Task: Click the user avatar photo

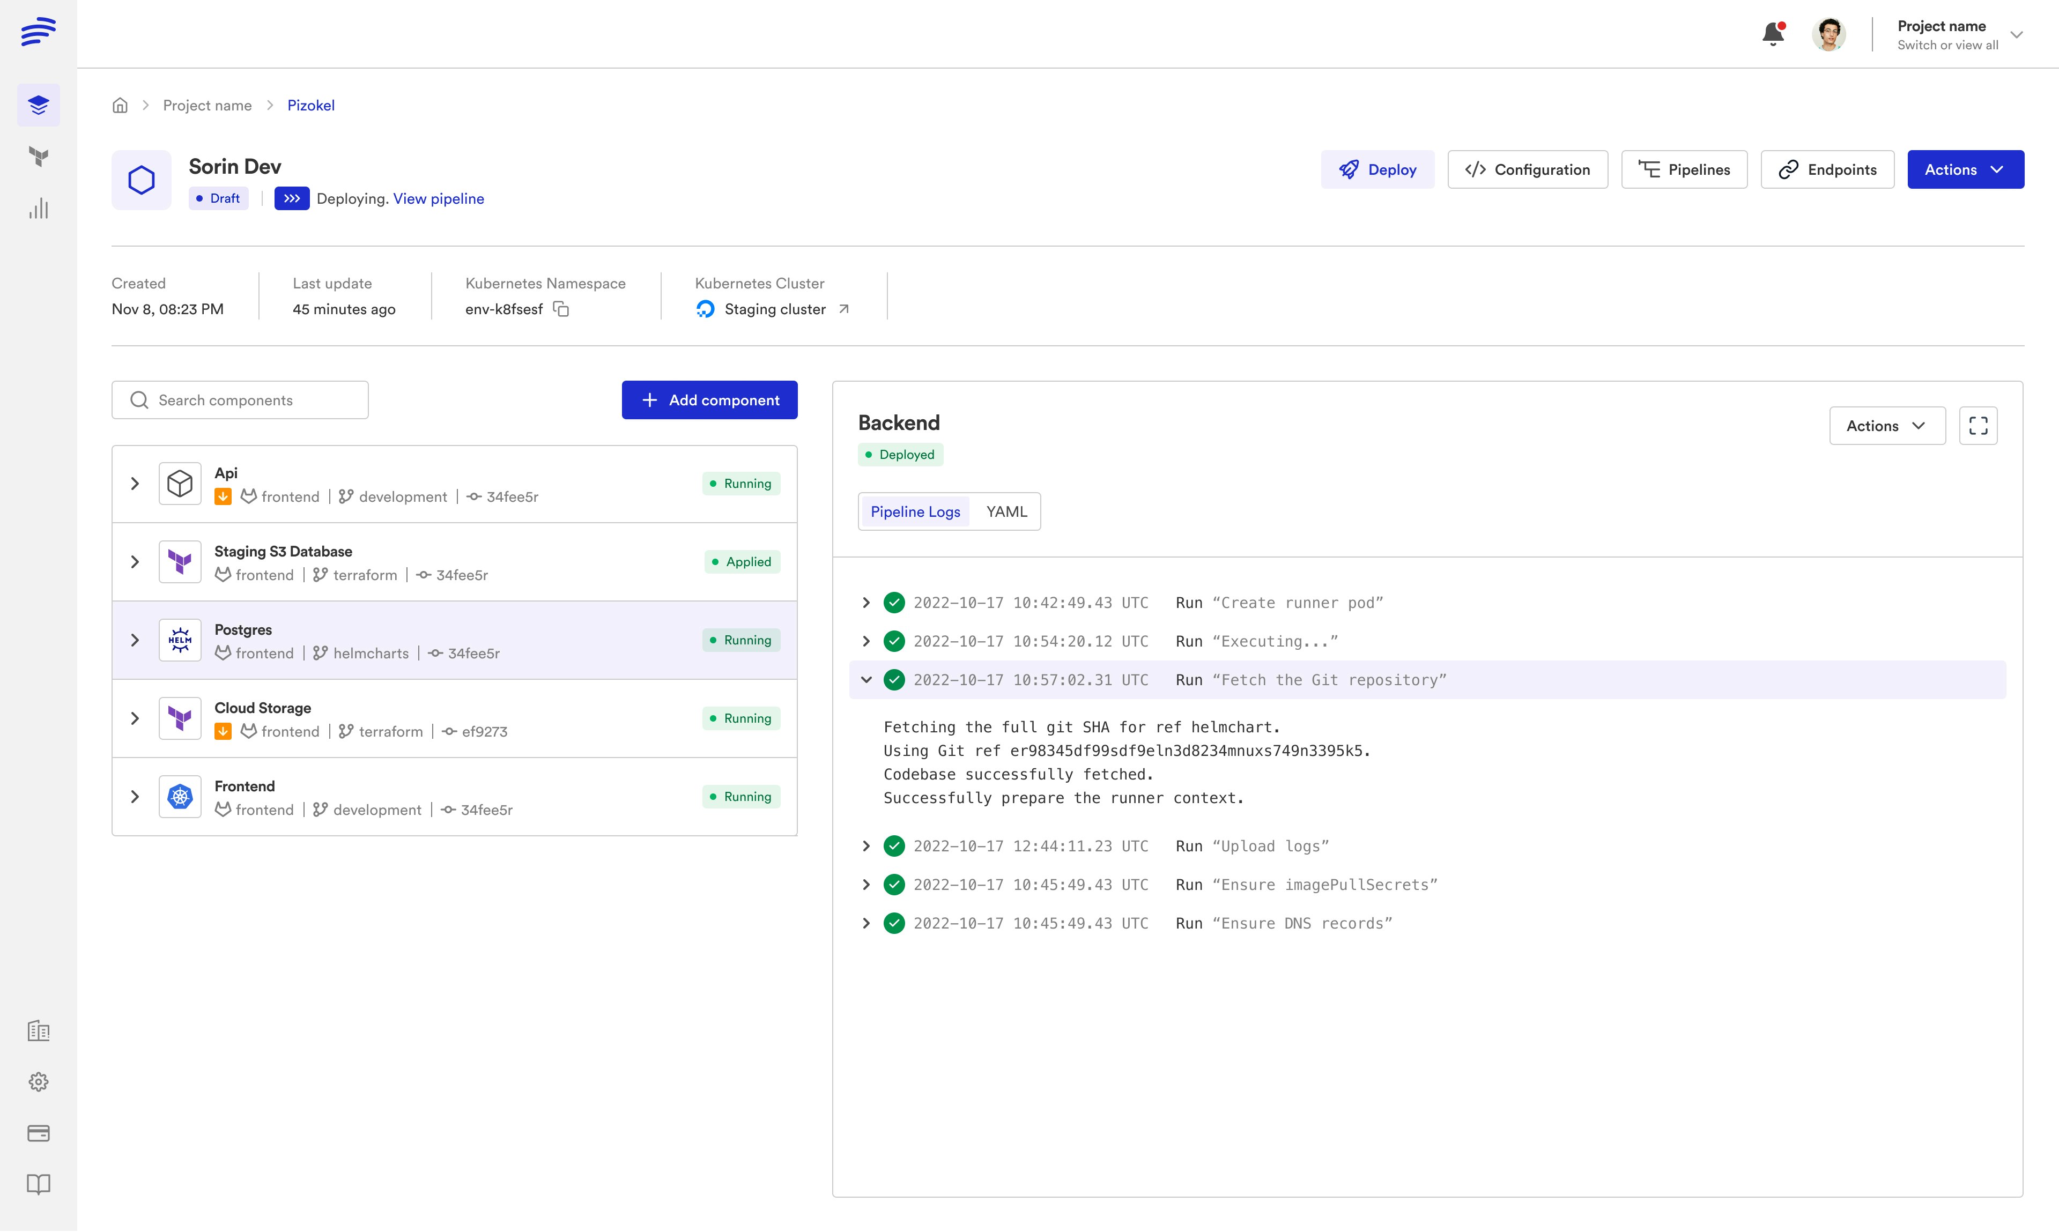Action: click(x=1828, y=34)
